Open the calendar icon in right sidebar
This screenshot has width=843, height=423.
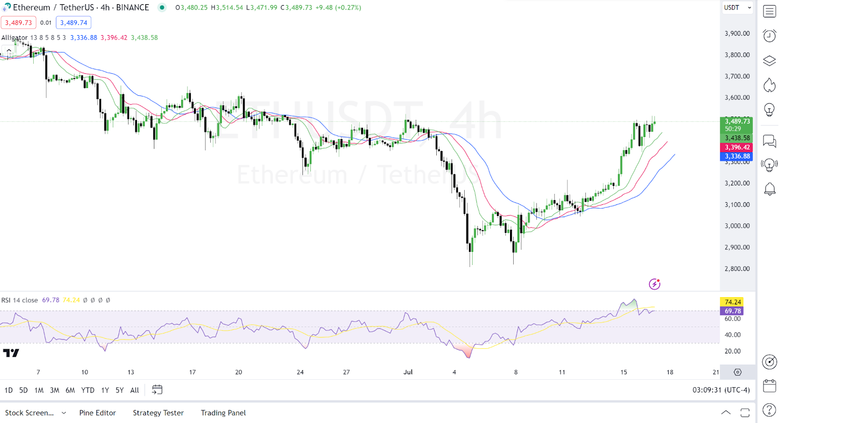[x=769, y=386]
